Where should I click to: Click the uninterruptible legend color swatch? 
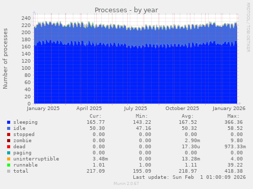9,159
